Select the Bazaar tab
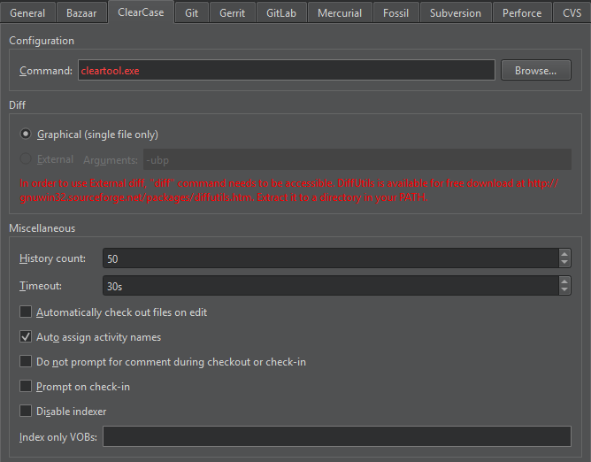The width and height of the screenshot is (591, 462). 81,13
